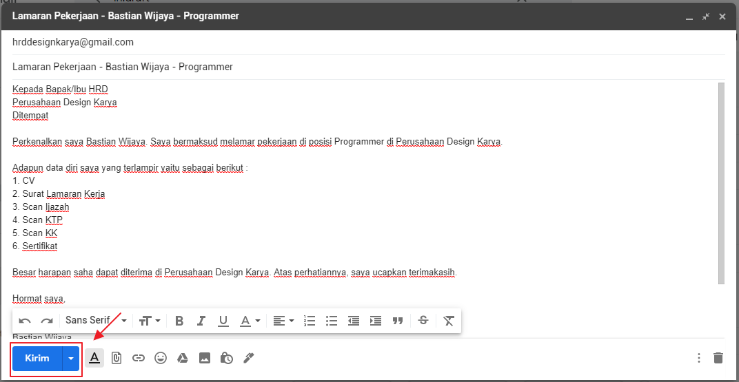Screen dimensions: 739x382
Task: Insert a file from Google Drive icon
Action: [183, 358]
